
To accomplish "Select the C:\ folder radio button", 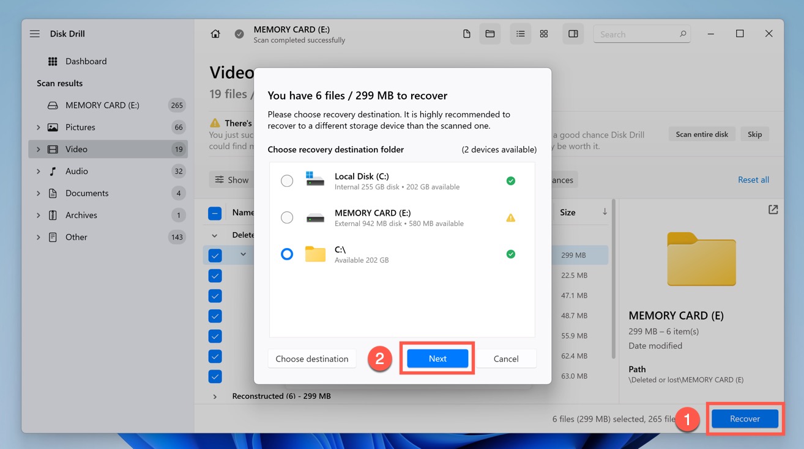I will pos(287,254).
